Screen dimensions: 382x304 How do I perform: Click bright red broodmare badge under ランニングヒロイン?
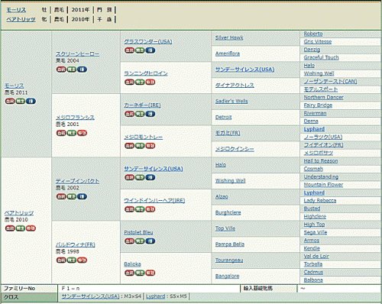coord(151,82)
